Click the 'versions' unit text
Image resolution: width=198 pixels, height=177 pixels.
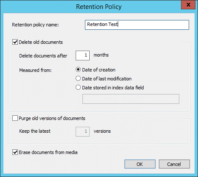click(x=102, y=131)
